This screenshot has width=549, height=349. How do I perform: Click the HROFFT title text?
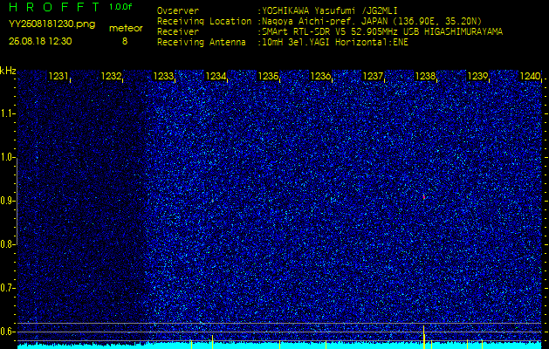coord(55,7)
